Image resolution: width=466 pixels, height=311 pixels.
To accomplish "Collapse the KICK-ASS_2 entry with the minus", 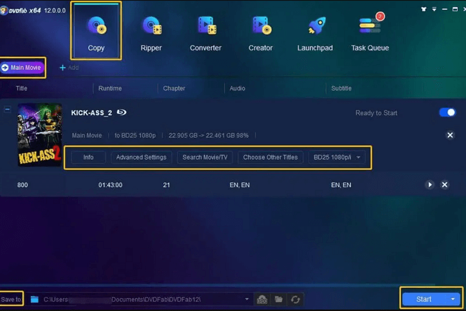I will tap(8, 109).
